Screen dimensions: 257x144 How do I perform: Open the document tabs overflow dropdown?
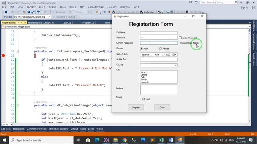[x=250, y=23]
